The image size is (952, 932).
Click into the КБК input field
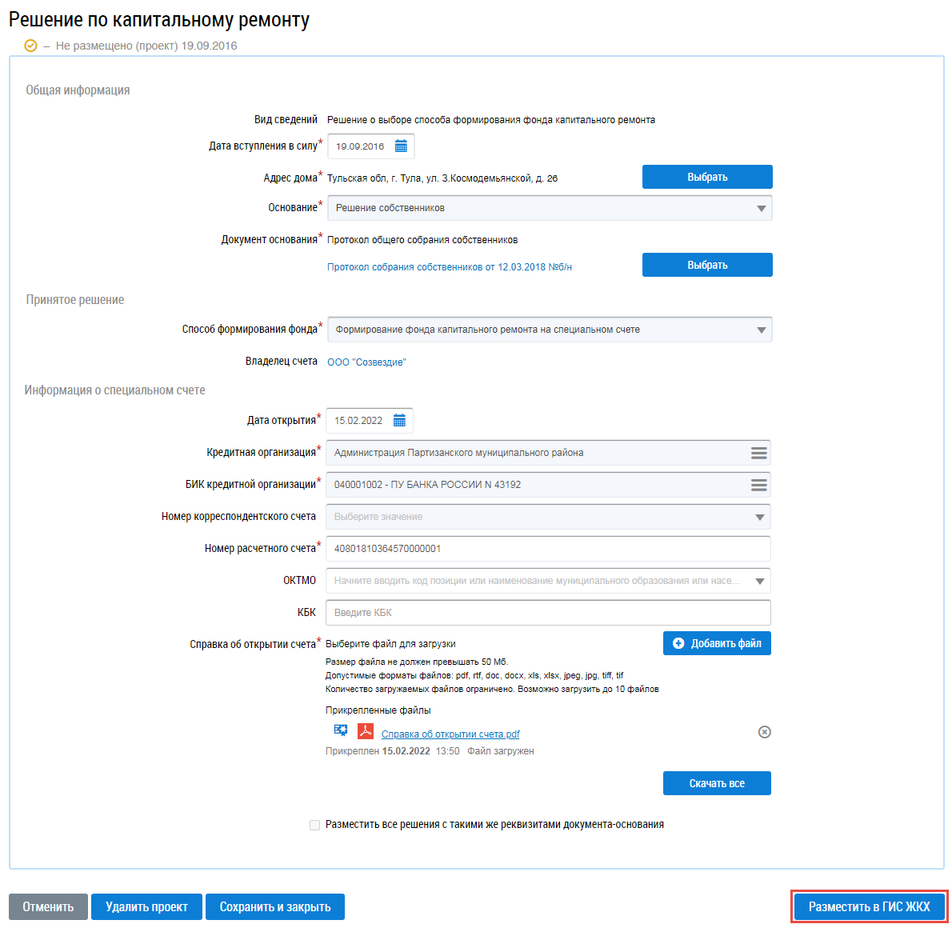548,613
